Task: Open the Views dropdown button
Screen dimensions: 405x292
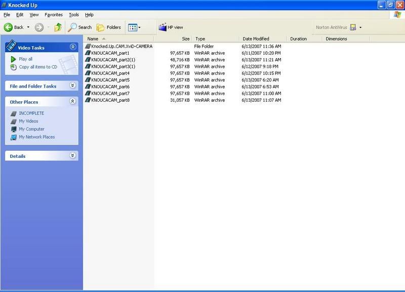Action: pos(134,27)
